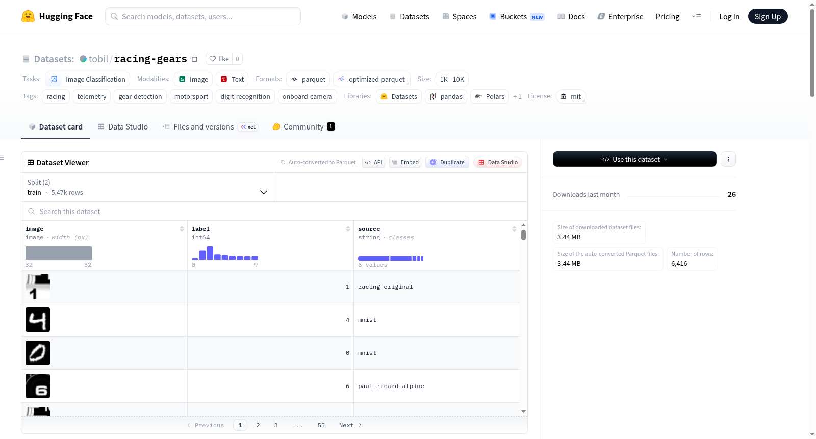
Task: Sort the image column
Action: click(x=182, y=229)
